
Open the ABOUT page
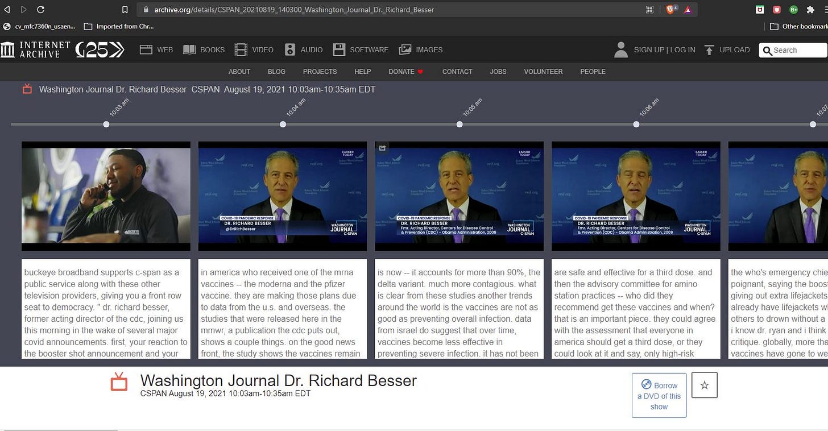tap(239, 72)
